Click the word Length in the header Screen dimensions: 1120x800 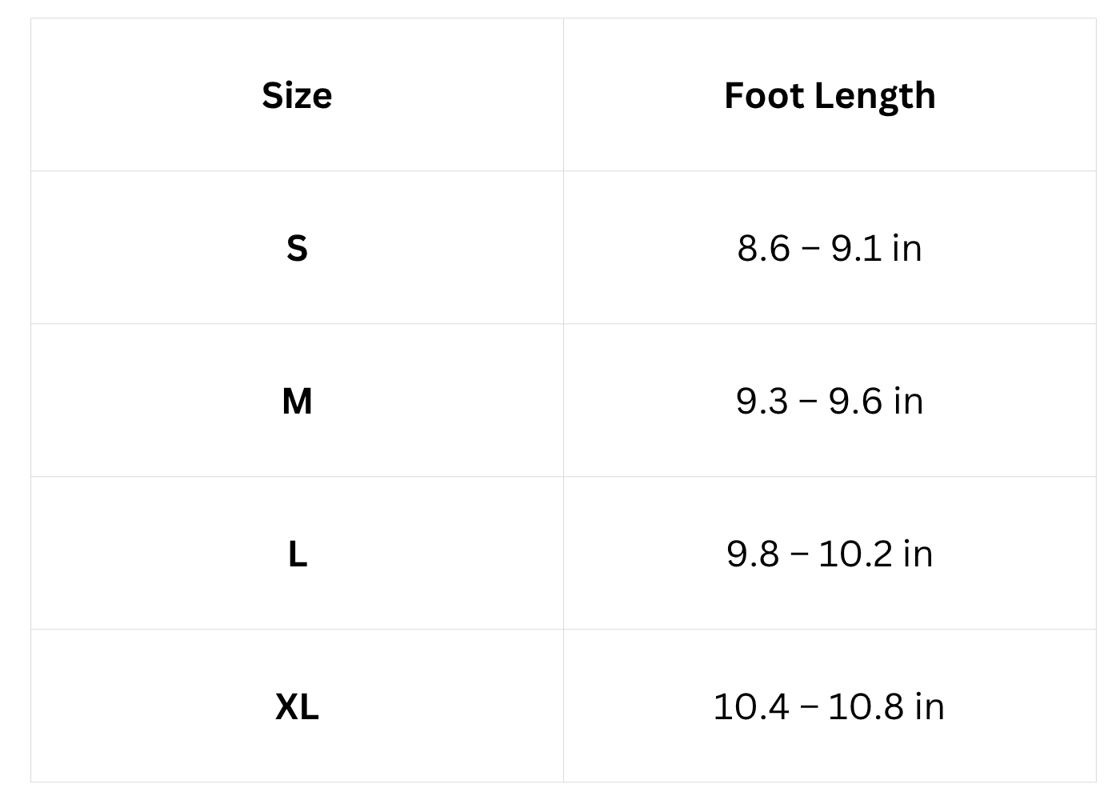click(875, 95)
